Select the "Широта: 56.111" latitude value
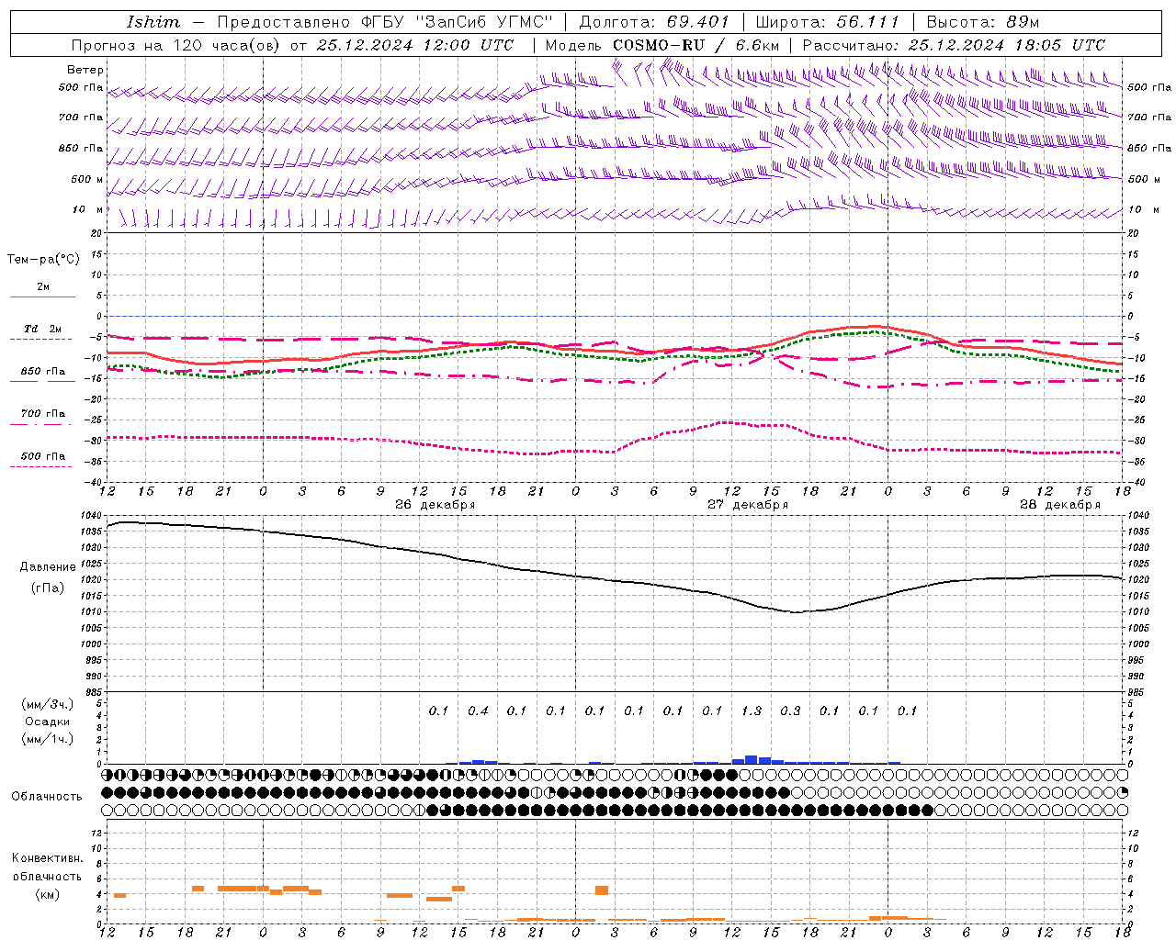1176x940 pixels. click(828, 21)
